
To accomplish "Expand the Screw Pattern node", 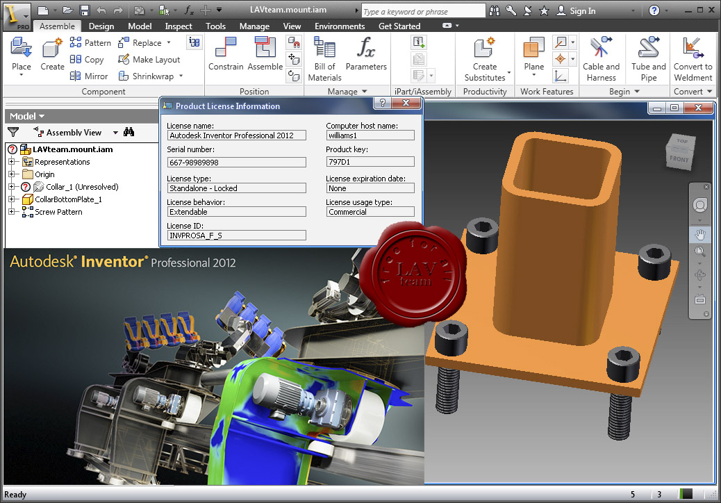I will coord(12,211).
